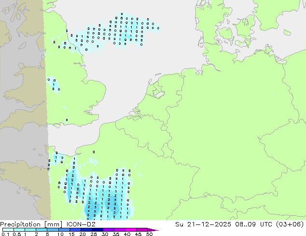Click the '50' legend scale label
306x236 pixels.
click(149, 234)
